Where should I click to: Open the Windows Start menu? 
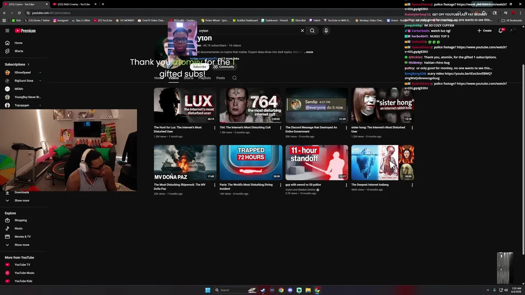point(208,290)
